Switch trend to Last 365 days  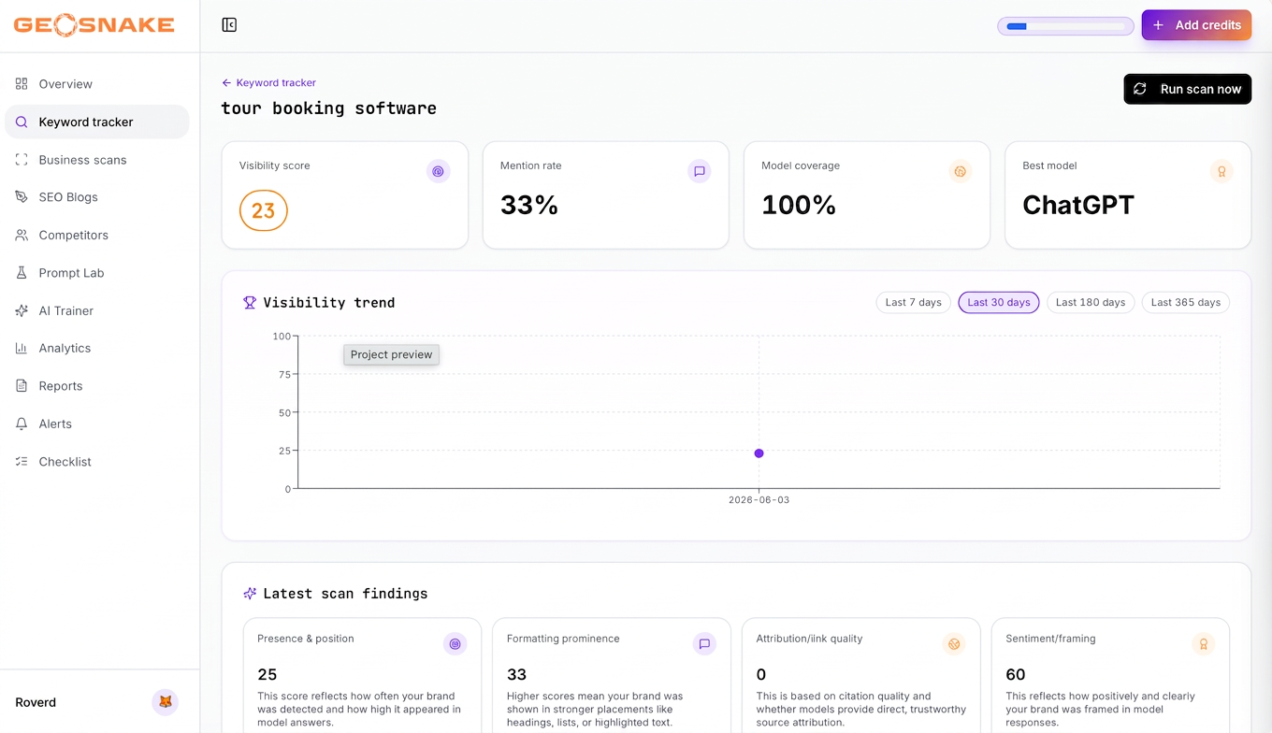coord(1186,302)
